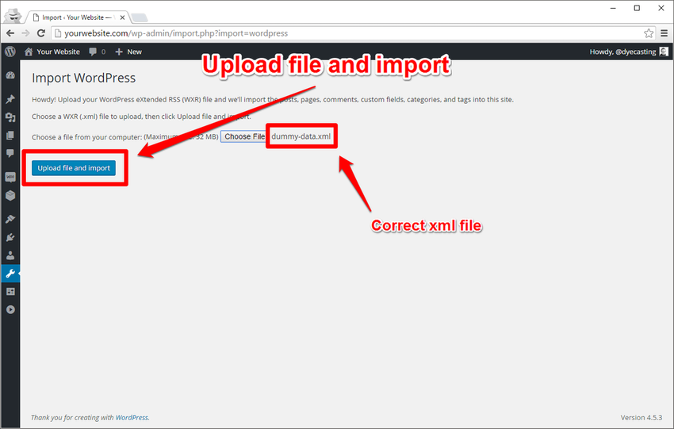Click the user avatar in admin bar
This screenshot has height=429, width=674.
[x=664, y=52]
